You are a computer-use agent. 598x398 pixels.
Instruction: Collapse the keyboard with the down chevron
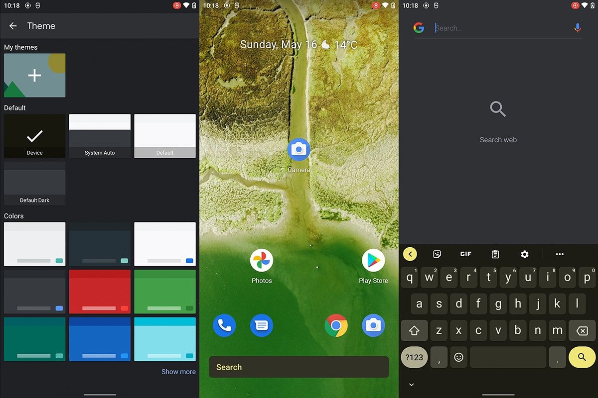click(x=411, y=384)
